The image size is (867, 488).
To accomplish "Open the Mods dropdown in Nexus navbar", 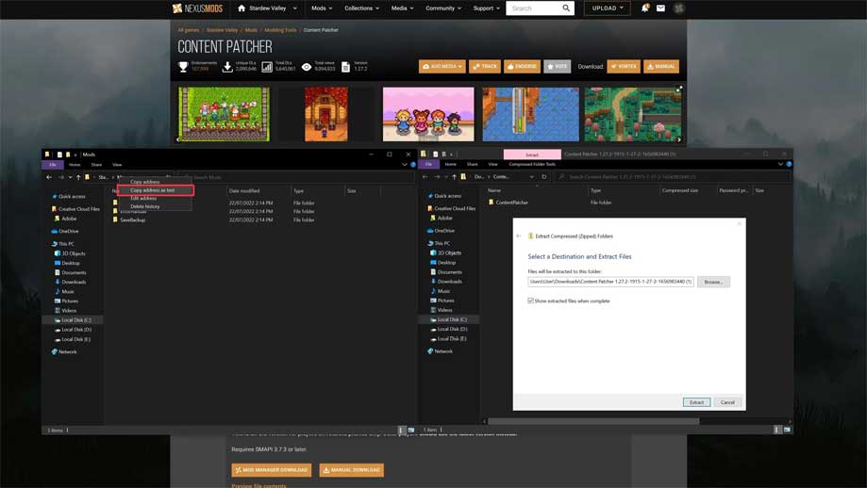I will point(322,8).
